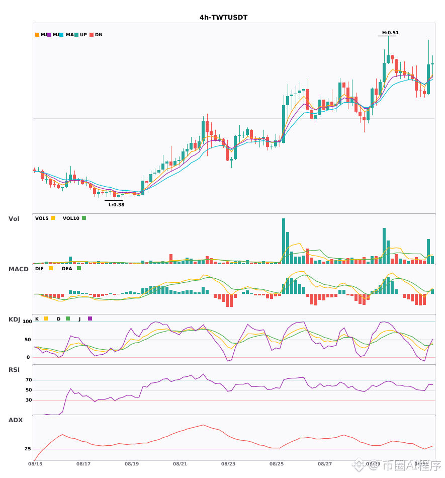Click the VOL5 legend text

[x=42, y=218]
